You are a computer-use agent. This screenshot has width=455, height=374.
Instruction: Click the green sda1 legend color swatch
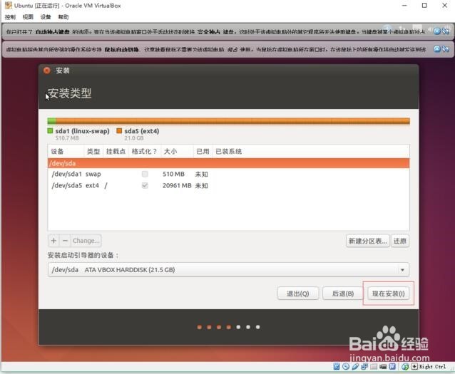50,131
